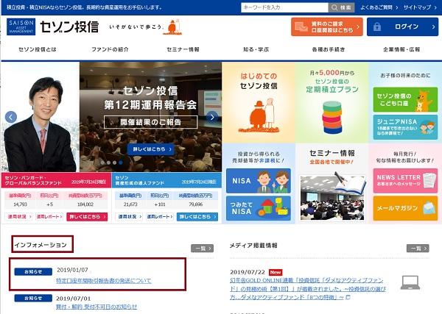
Task: Open the NISA banner button
Action: click(x=259, y=181)
